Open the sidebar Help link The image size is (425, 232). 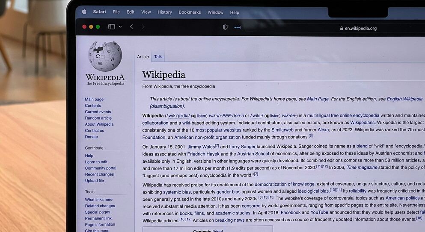(x=89, y=156)
